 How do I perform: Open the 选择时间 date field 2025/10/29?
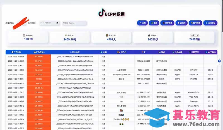click(49, 23)
